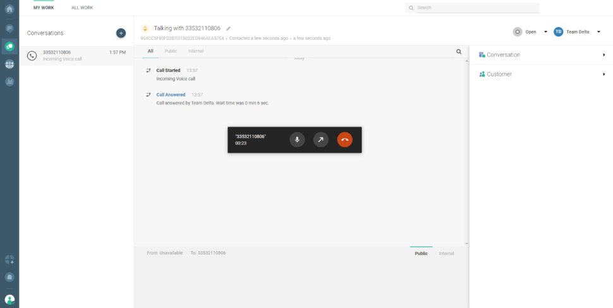Image resolution: width=613 pixels, height=308 pixels.
Task: Switch reply mode to Public
Action: [421, 254]
